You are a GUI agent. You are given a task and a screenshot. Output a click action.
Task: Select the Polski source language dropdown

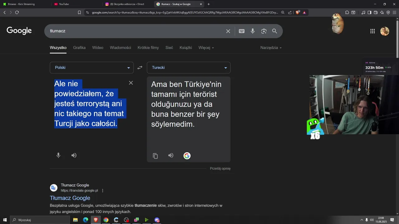pos(92,68)
